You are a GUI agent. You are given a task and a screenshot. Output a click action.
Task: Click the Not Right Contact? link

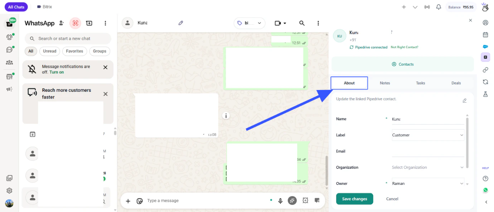(404, 47)
